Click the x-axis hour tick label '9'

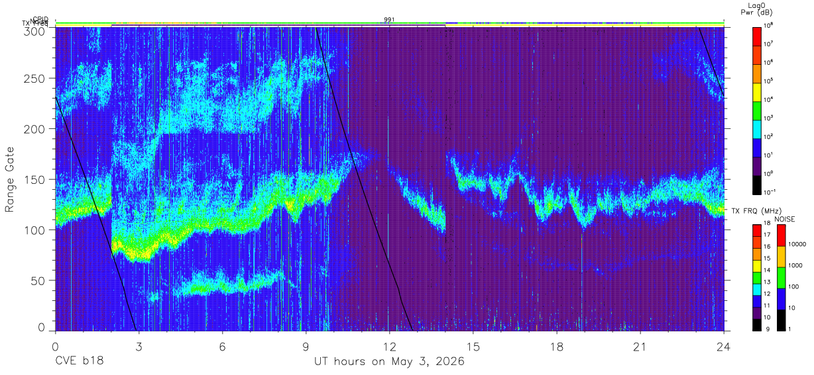pos(306,347)
